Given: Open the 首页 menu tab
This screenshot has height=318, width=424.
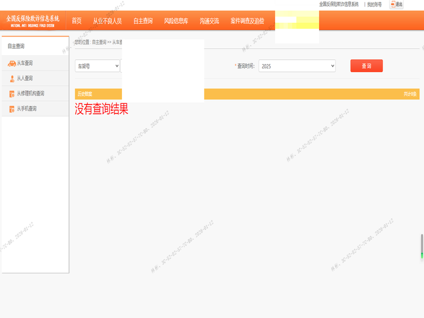Looking at the screenshot, I should 77,21.
